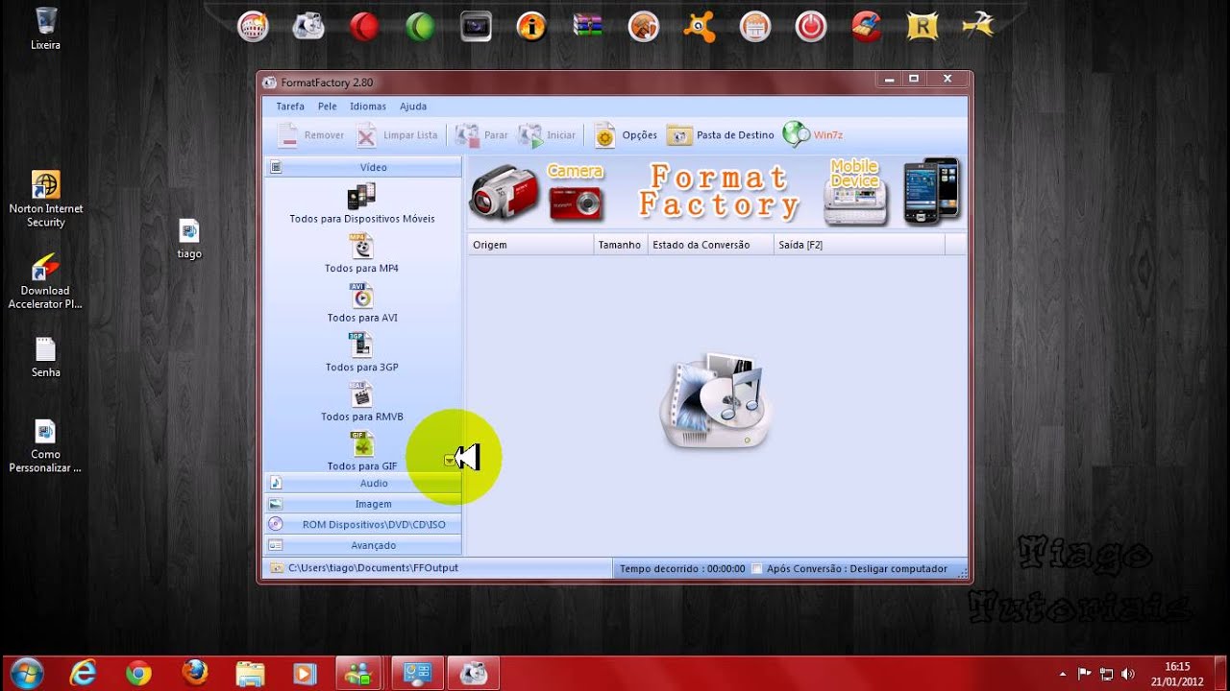The image size is (1230, 691).
Task: Click the Parar toolbar button
Action: pyautogui.click(x=481, y=135)
